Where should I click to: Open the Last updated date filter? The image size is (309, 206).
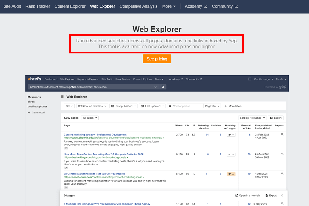tap(152, 106)
